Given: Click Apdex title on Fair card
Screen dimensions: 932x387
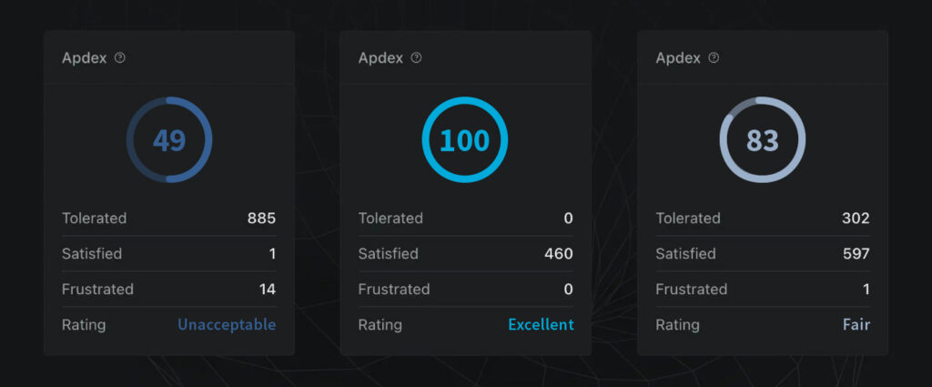Looking at the screenshot, I should click(x=678, y=58).
